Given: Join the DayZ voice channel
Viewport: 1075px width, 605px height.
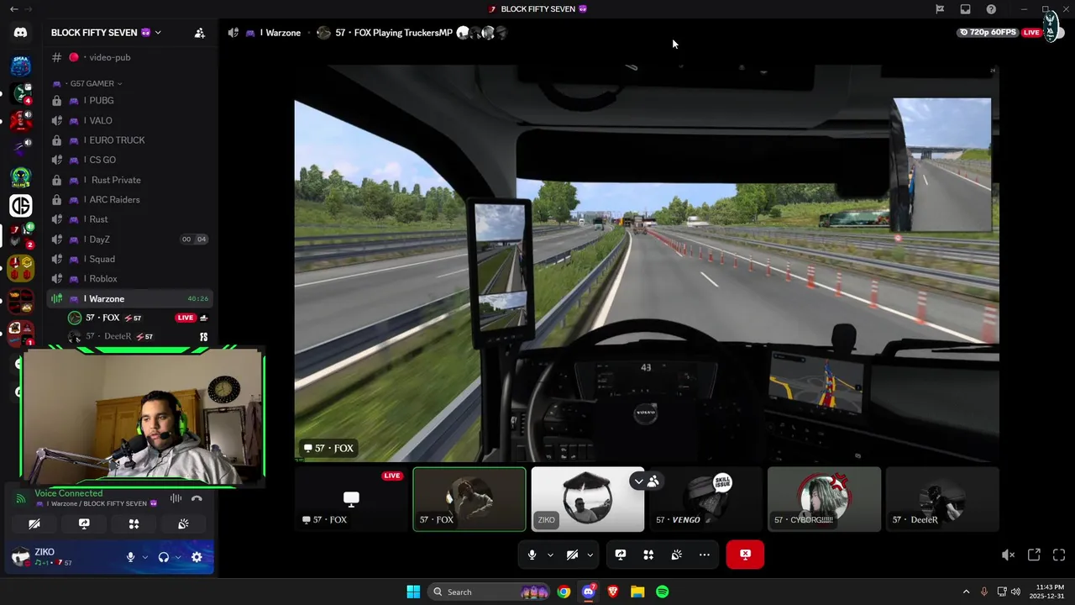Looking at the screenshot, I should 130,239.
